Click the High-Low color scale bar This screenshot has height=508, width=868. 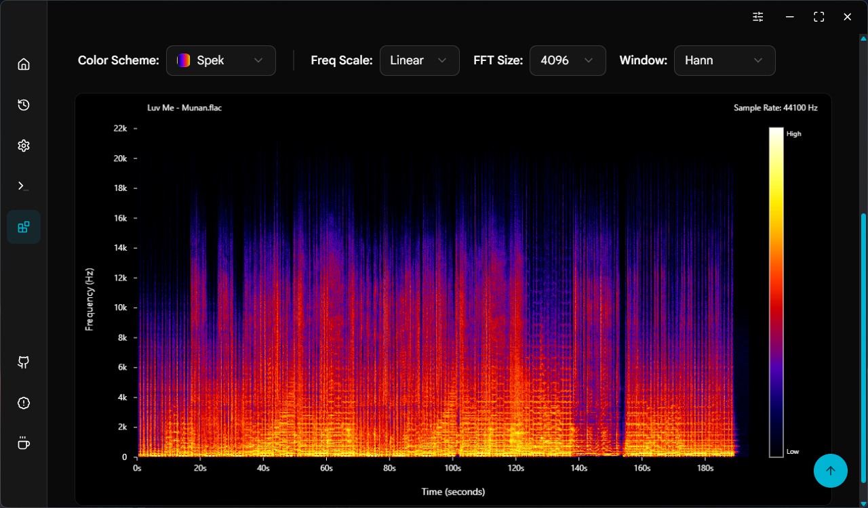(x=776, y=293)
